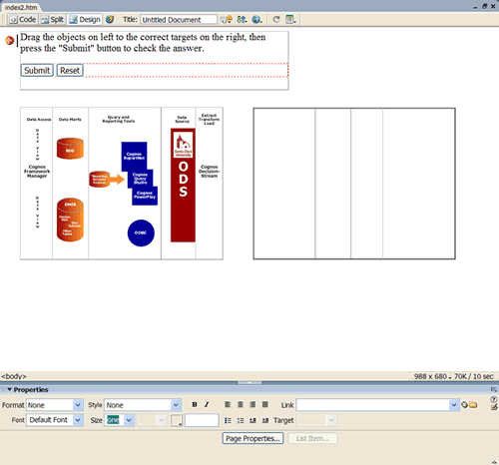Open the Properties panel options menu icon
Screen dimensions: 499x465
[494, 389]
